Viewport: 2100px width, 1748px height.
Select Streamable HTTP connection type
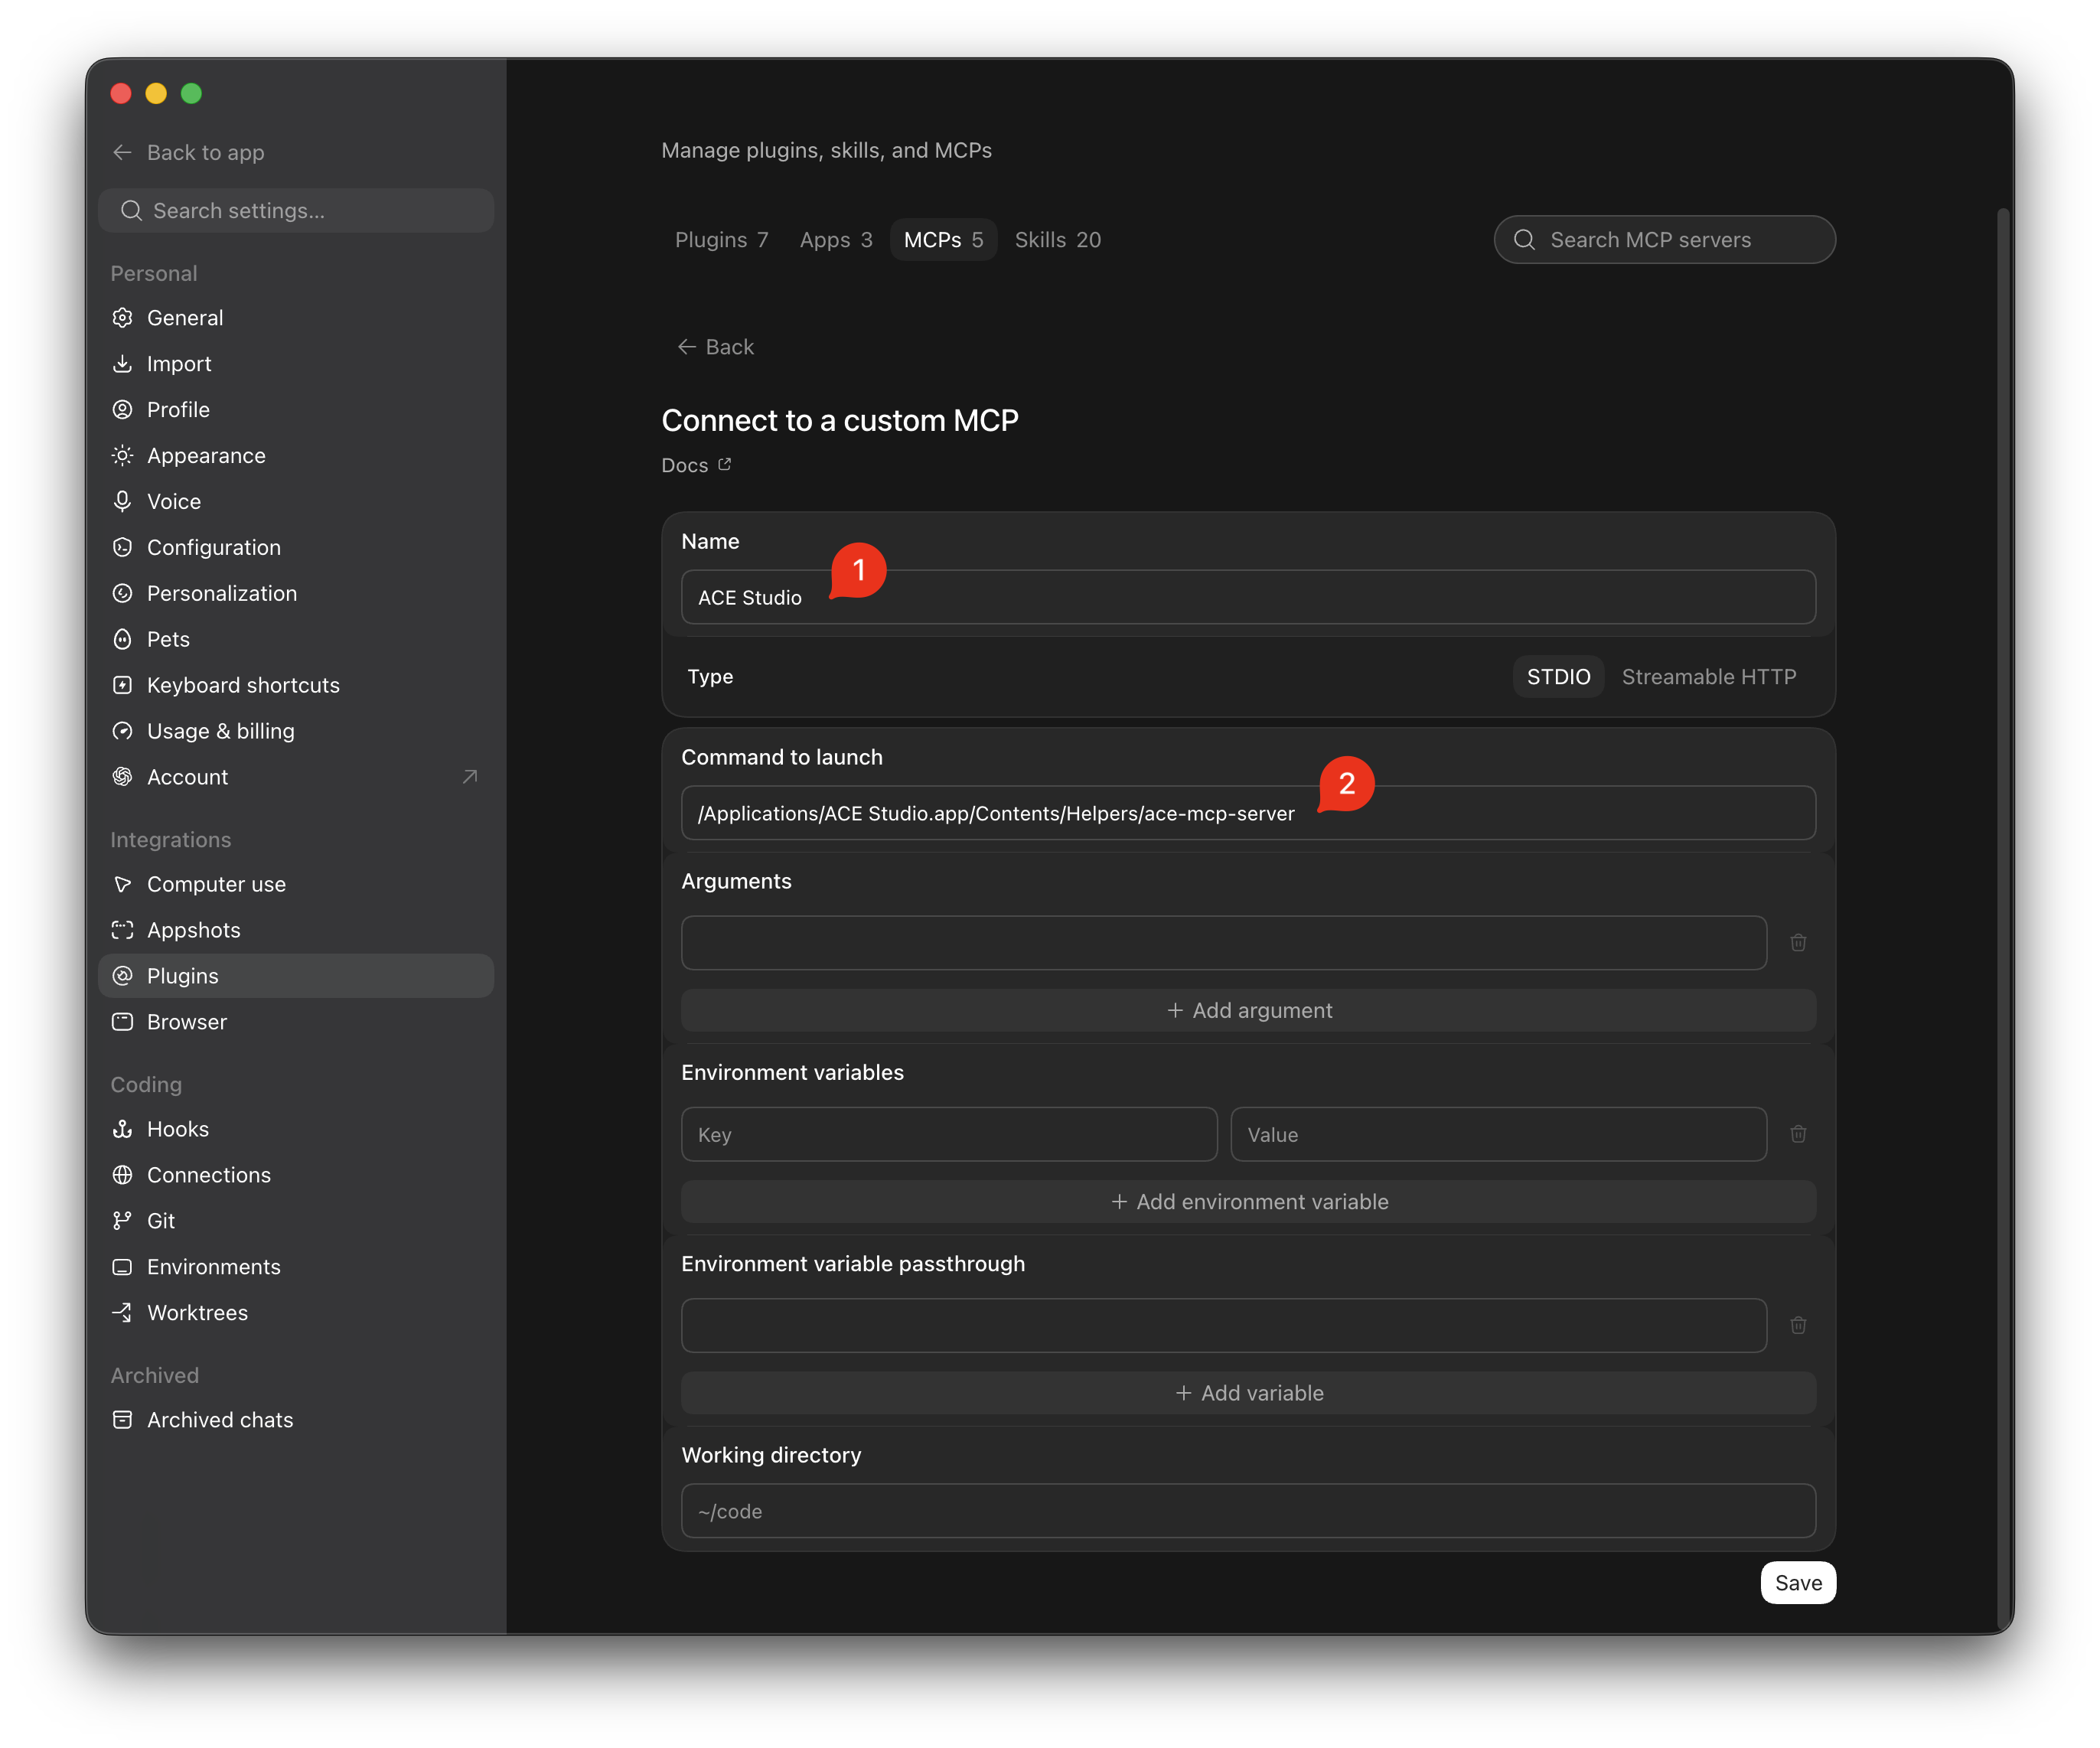pos(1710,677)
